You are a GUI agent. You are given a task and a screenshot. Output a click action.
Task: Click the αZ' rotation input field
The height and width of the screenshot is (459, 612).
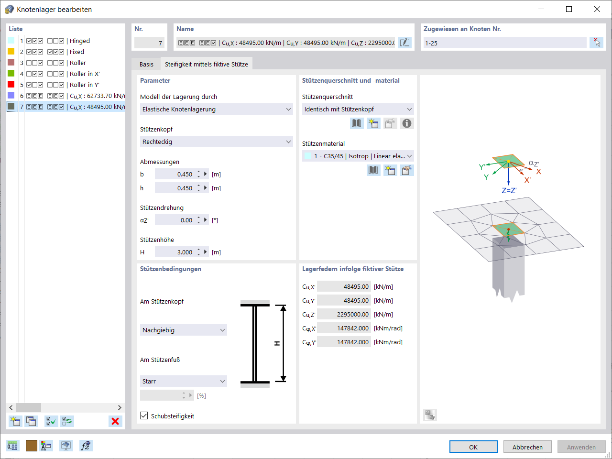click(175, 220)
